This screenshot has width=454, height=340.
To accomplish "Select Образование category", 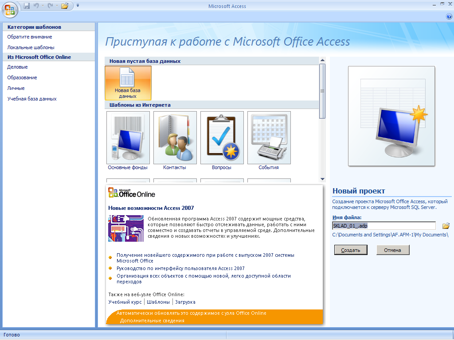I will click(x=22, y=77).
